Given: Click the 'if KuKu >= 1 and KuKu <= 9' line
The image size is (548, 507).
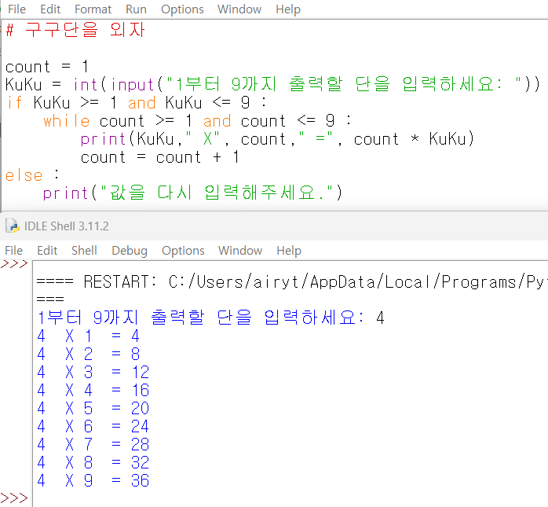Looking at the screenshot, I should [137, 103].
